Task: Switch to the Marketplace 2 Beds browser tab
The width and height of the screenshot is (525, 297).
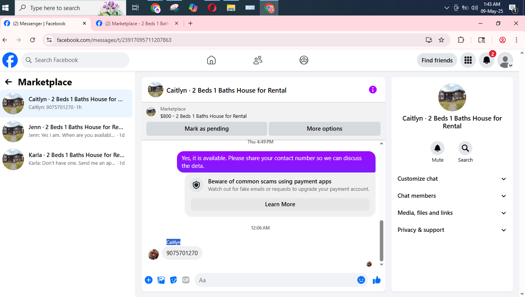Action: [137, 24]
